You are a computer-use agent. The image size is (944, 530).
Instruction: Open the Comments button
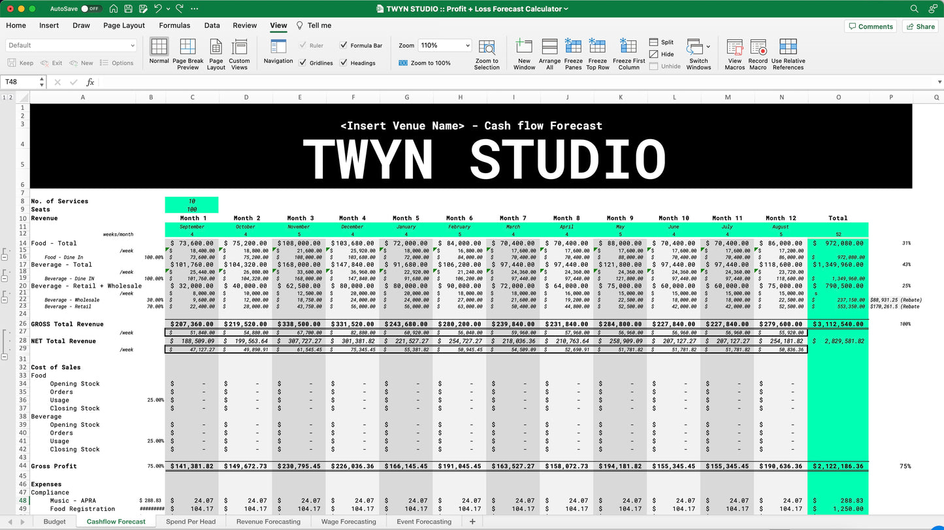click(870, 26)
